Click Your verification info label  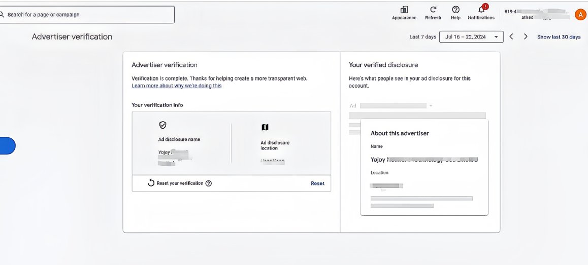157,105
